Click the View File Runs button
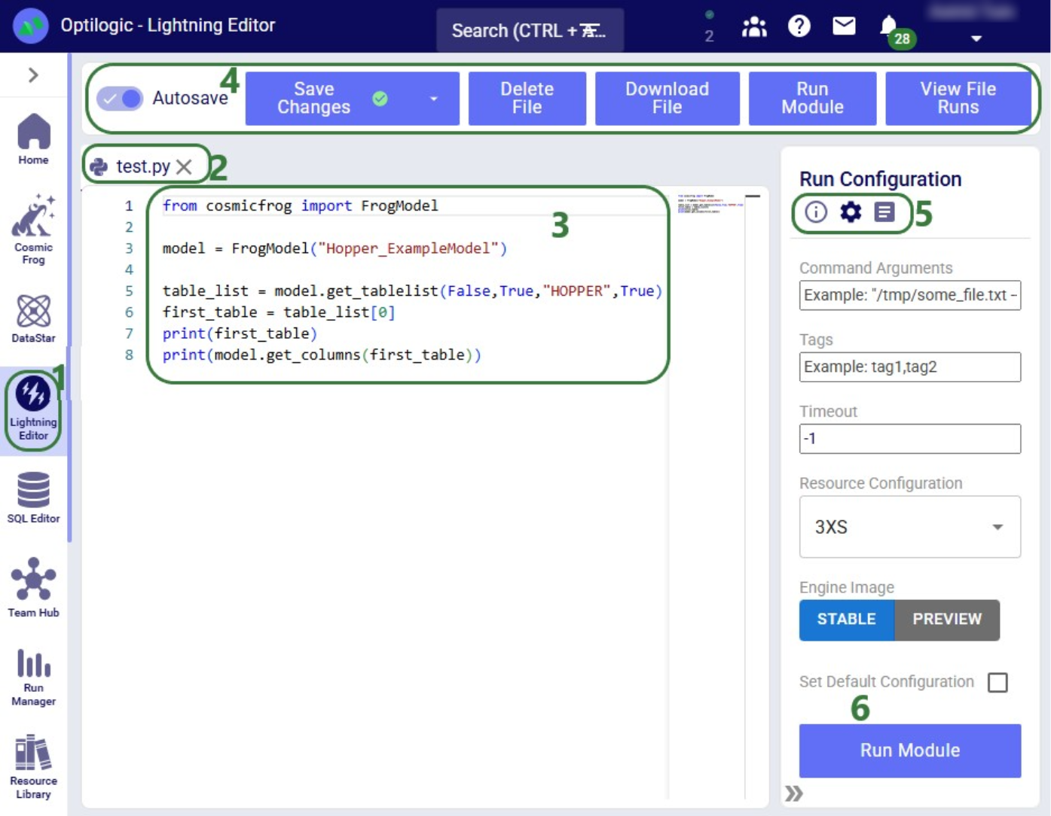 958,99
